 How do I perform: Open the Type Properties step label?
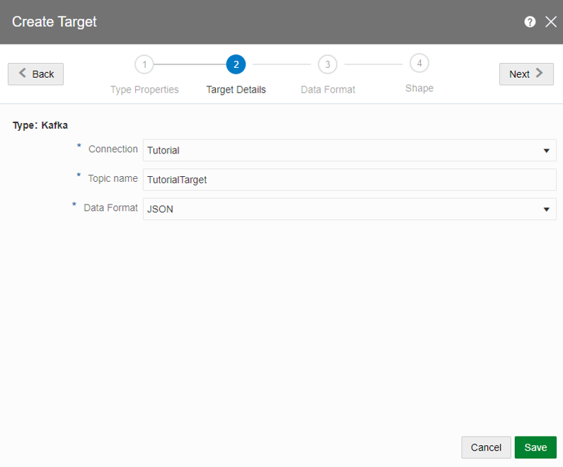[x=144, y=90]
